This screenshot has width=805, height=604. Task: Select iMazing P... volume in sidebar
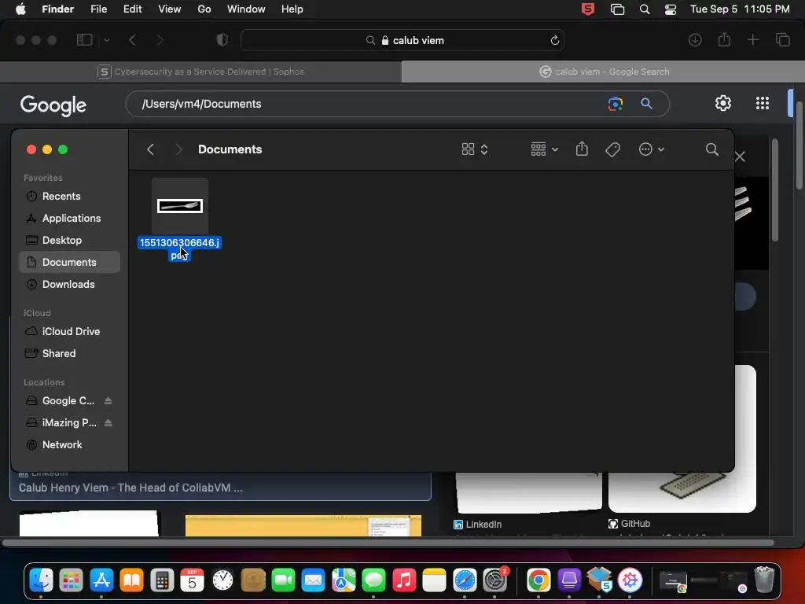[x=69, y=423]
